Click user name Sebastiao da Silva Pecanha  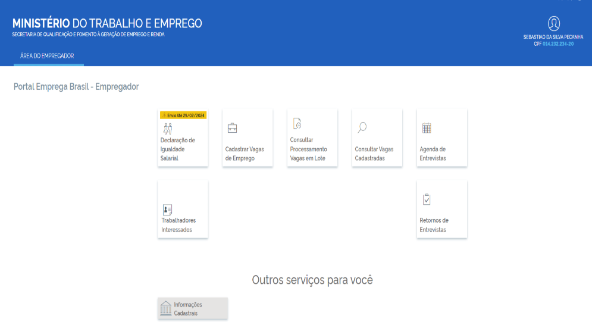[x=553, y=37]
